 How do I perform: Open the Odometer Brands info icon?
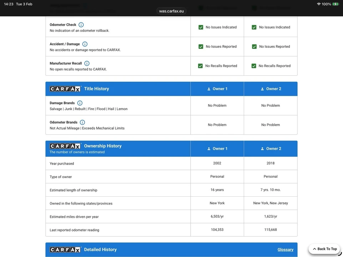(x=82, y=122)
